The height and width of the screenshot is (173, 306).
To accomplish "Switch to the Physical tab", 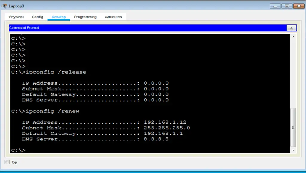I will [x=16, y=17].
